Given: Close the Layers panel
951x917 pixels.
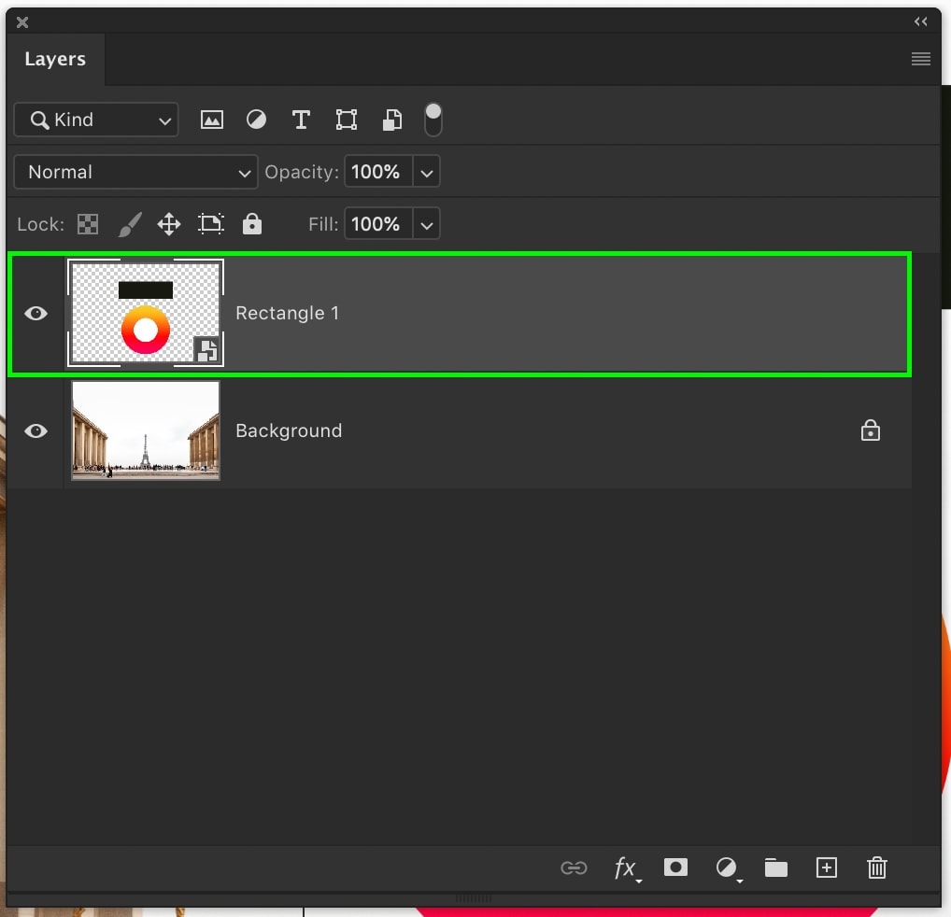Looking at the screenshot, I should (22, 22).
